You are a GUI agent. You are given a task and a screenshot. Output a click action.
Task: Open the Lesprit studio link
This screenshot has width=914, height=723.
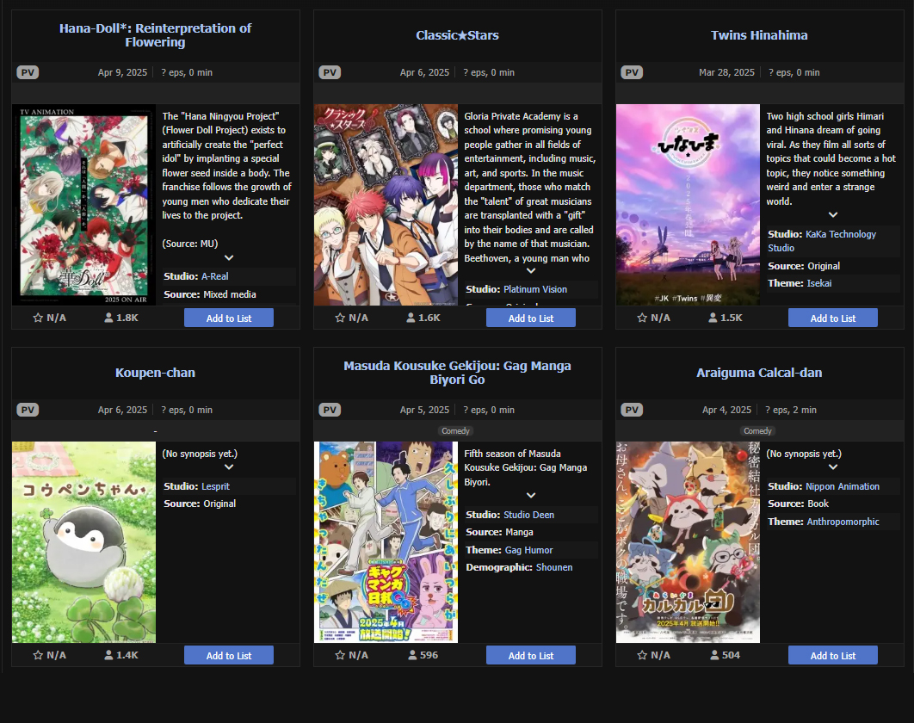(215, 486)
